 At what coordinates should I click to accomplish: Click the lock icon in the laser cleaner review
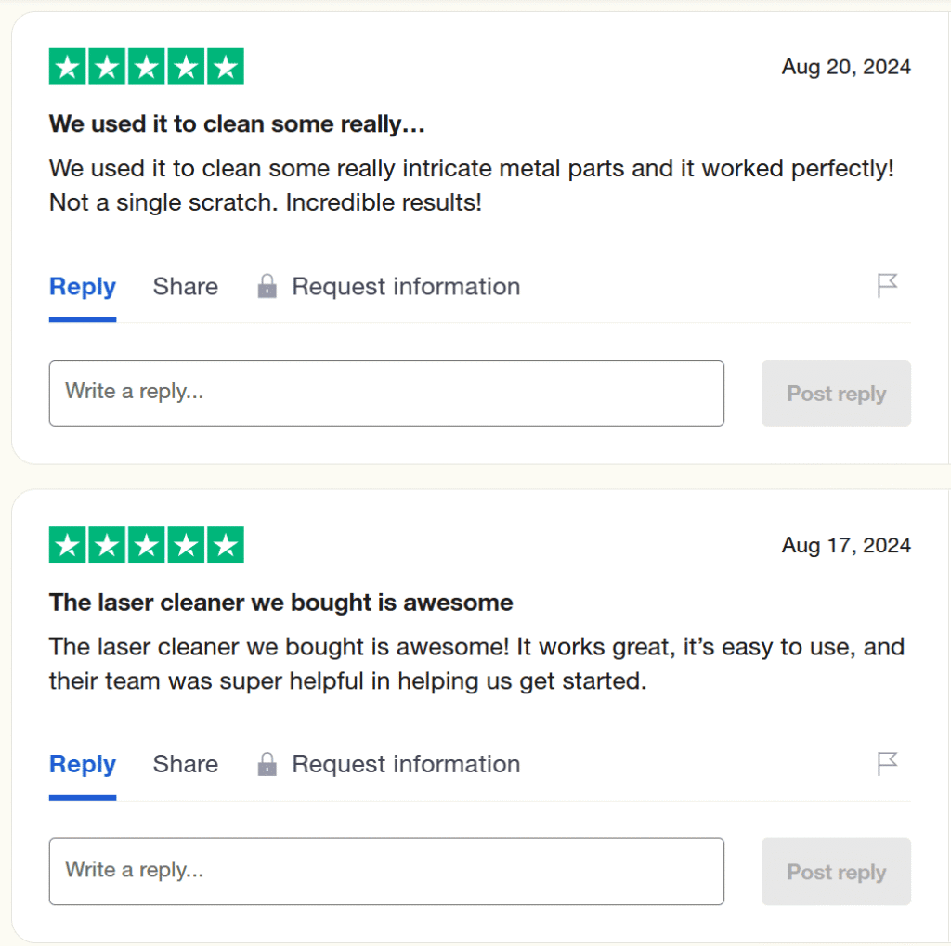[x=267, y=765]
